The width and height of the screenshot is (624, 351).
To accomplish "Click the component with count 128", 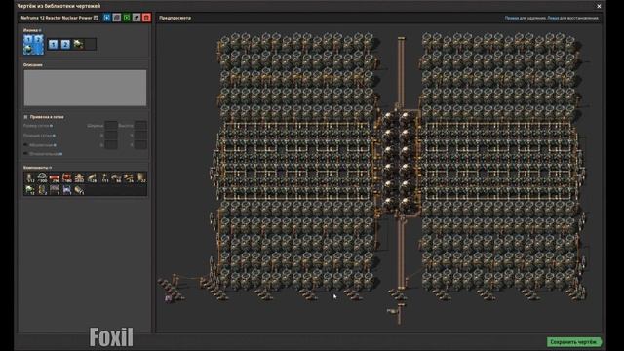I will click(x=92, y=177).
